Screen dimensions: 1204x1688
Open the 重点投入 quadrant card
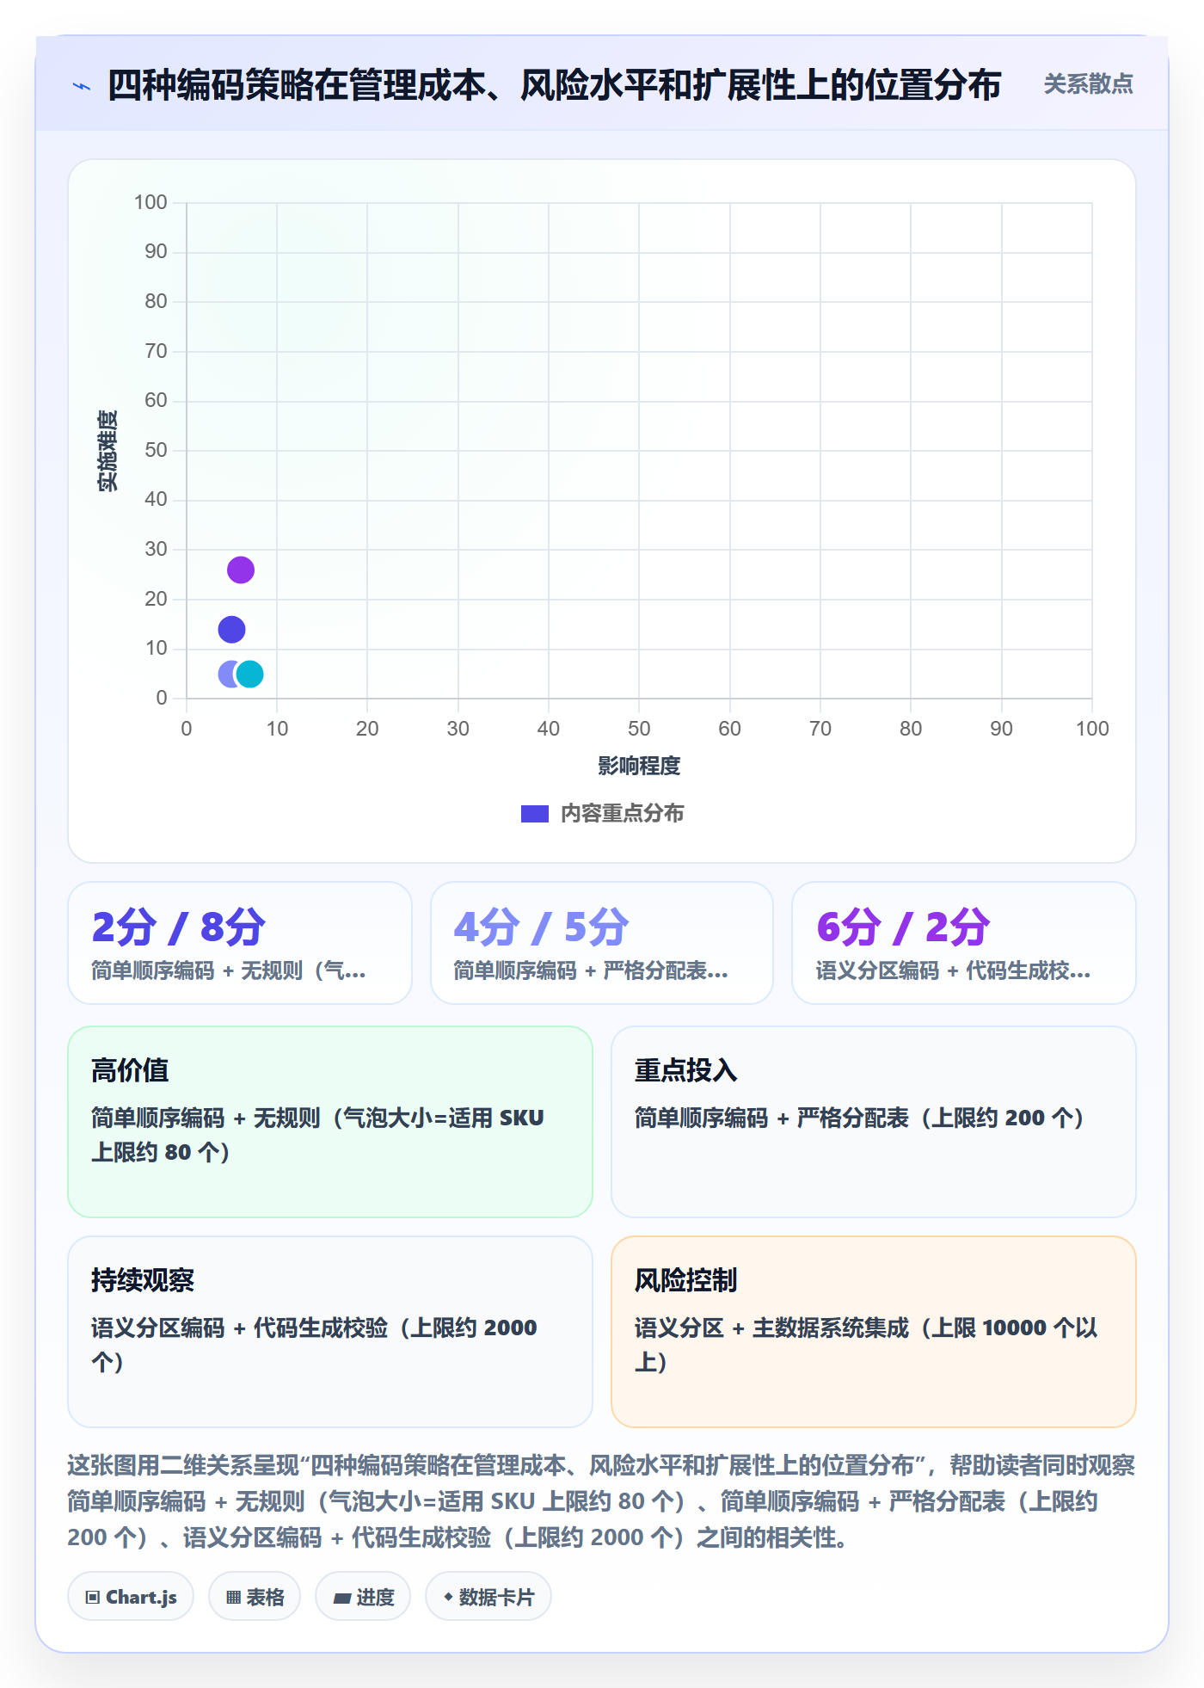[874, 1122]
